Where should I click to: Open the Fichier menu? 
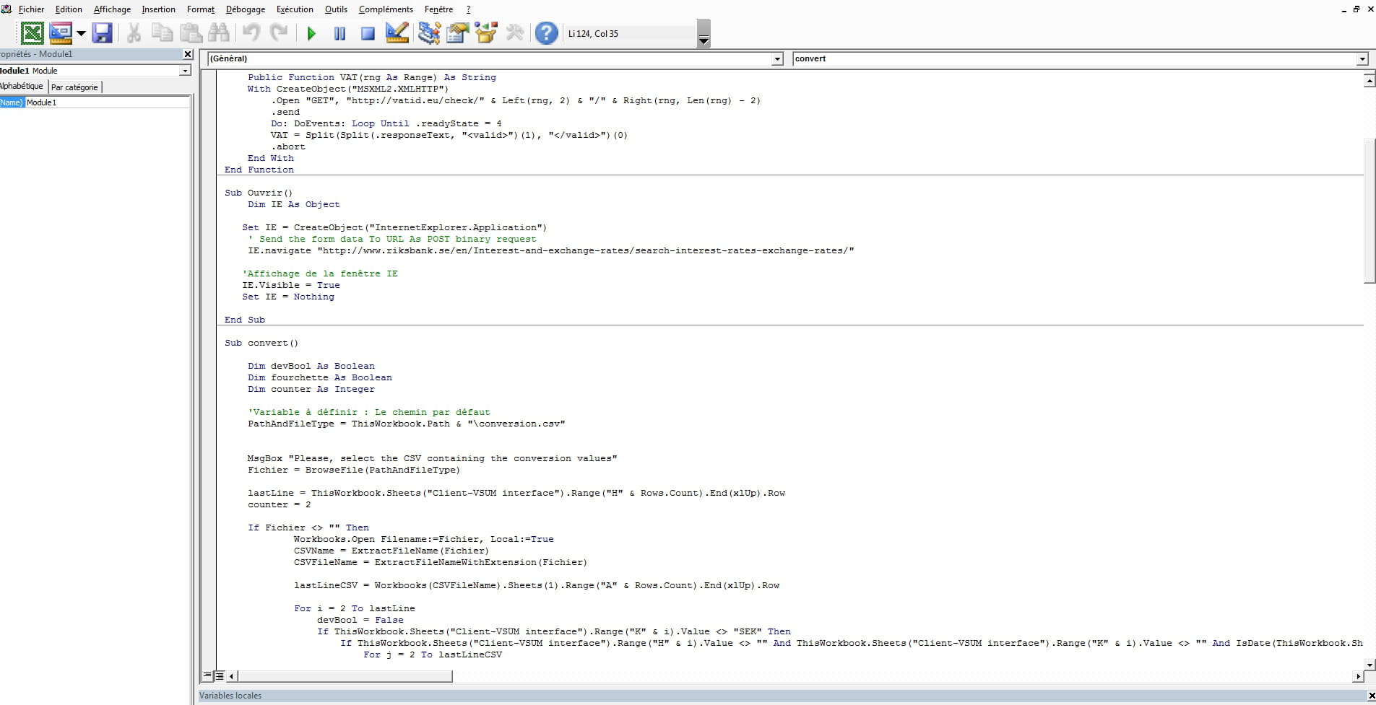point(31,9)
